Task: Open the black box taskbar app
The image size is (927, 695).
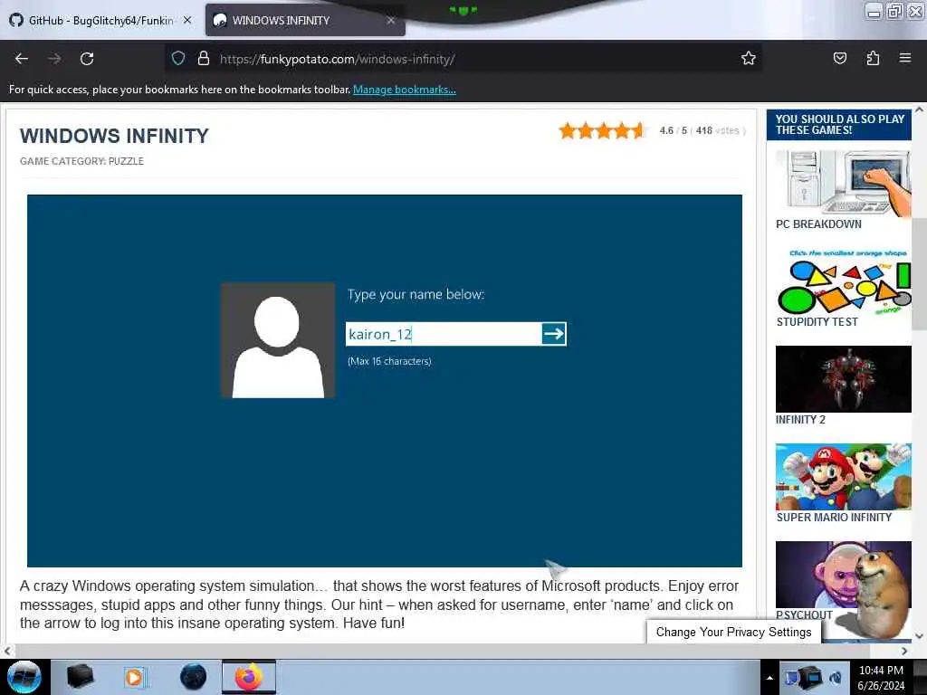Action: coord(80,677)
